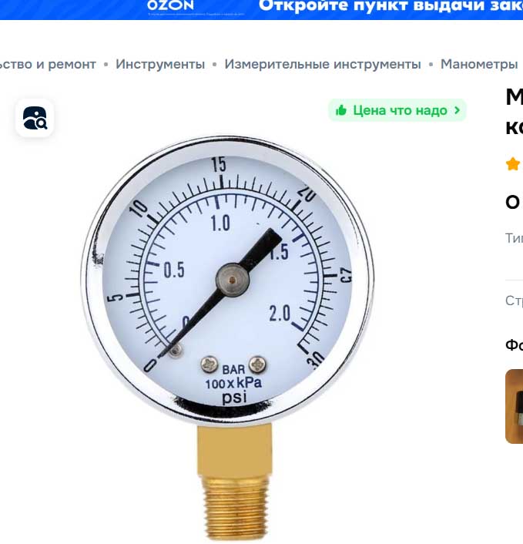
Task: Select the brown product photo thumbnail at right edge
Action: point(515,406)
